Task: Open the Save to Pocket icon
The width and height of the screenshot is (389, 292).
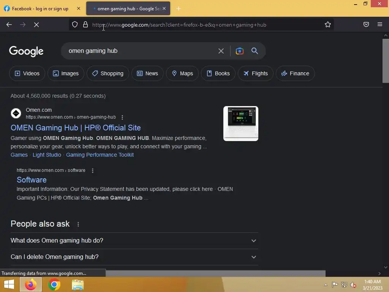Action: click(x=366, y=24)
